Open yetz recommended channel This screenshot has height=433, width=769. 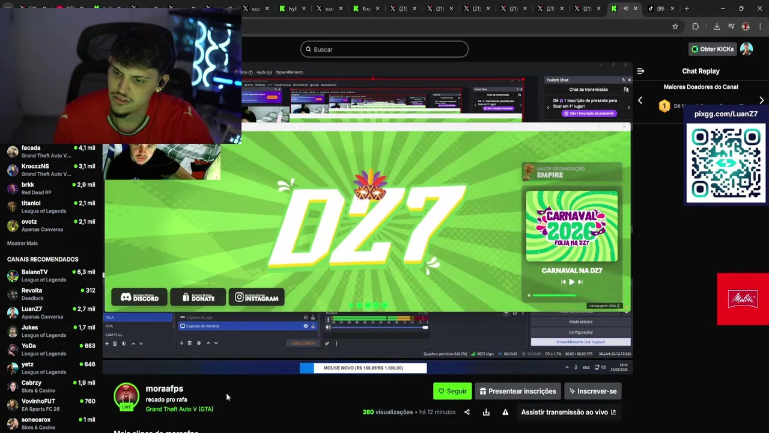tap(51, 368)
